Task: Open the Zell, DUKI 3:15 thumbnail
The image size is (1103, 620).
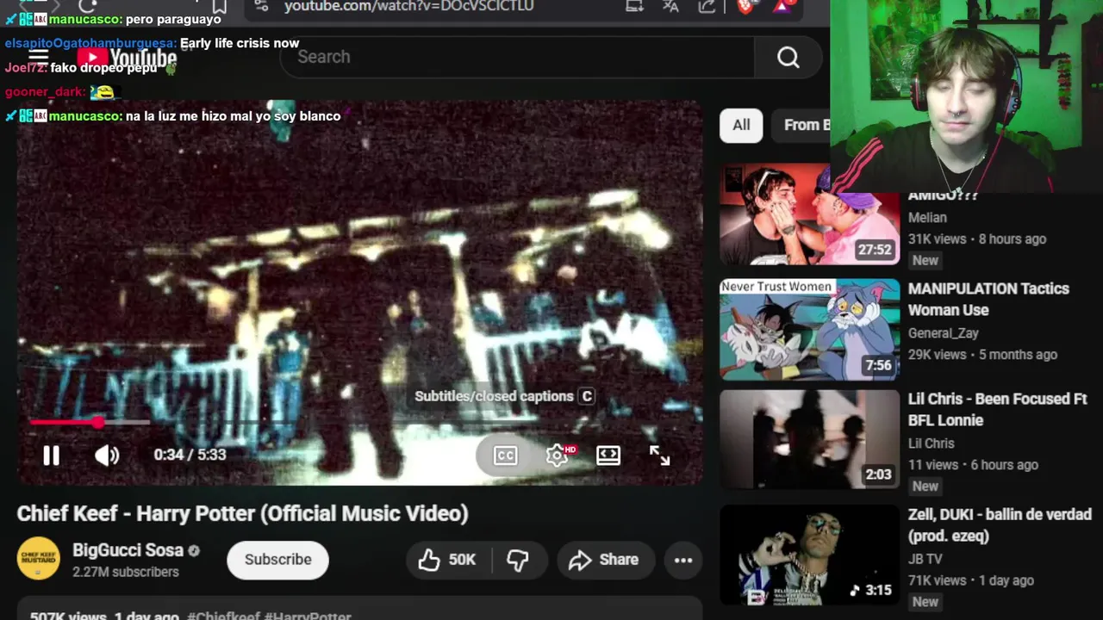Action: (809, 555)
